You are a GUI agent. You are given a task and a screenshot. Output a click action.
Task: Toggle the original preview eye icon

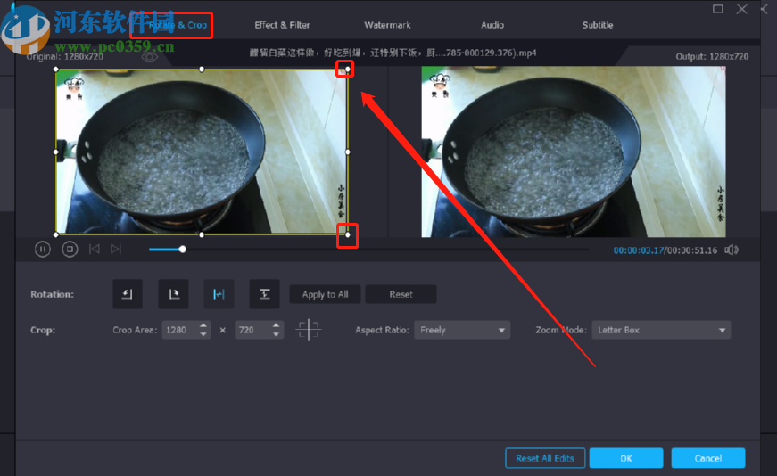[150, 56]
